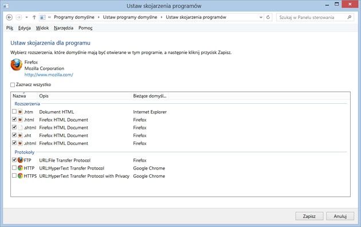Screen dimensions: 361x227
Task: Expand arrow after Programy domyślne breadcrumb
Action: coord(99,17)
